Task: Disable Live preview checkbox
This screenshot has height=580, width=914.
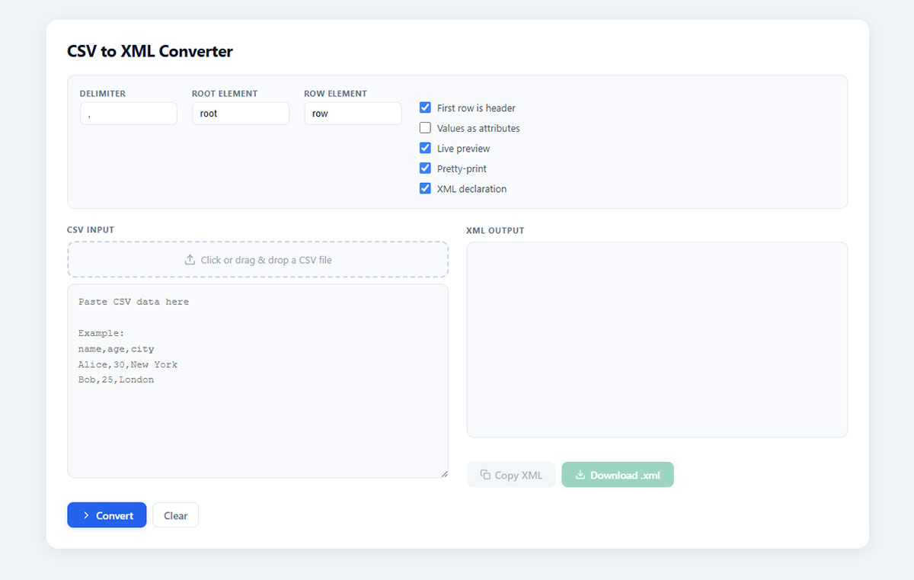Action: coord(426,149)
